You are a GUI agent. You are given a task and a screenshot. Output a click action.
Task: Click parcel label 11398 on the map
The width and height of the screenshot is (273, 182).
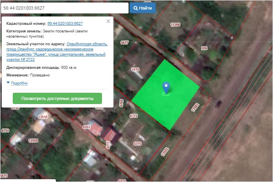point(175,25)
